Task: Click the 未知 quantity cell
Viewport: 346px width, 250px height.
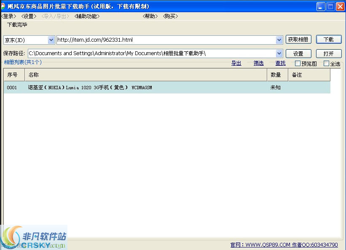Action: [x=275, y=88]
